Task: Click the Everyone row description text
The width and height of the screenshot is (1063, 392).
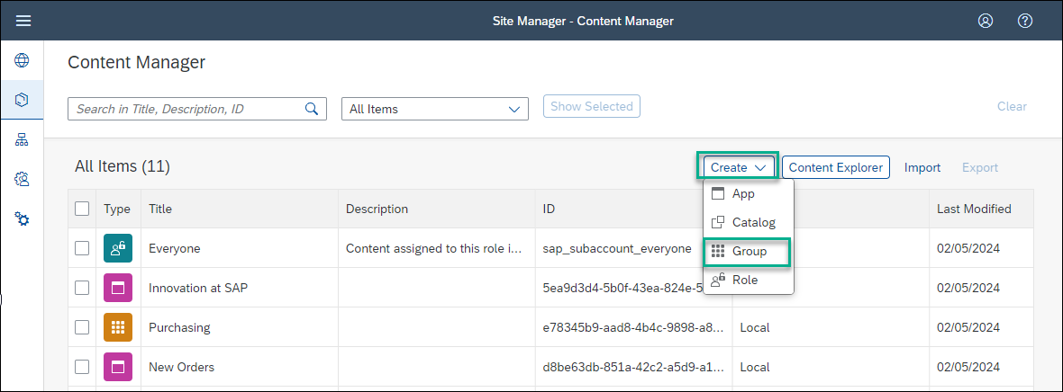Action: point(434,248)
